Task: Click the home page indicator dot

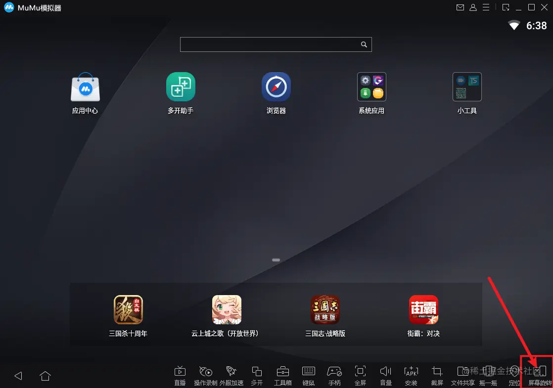Action: click(276, 260)
